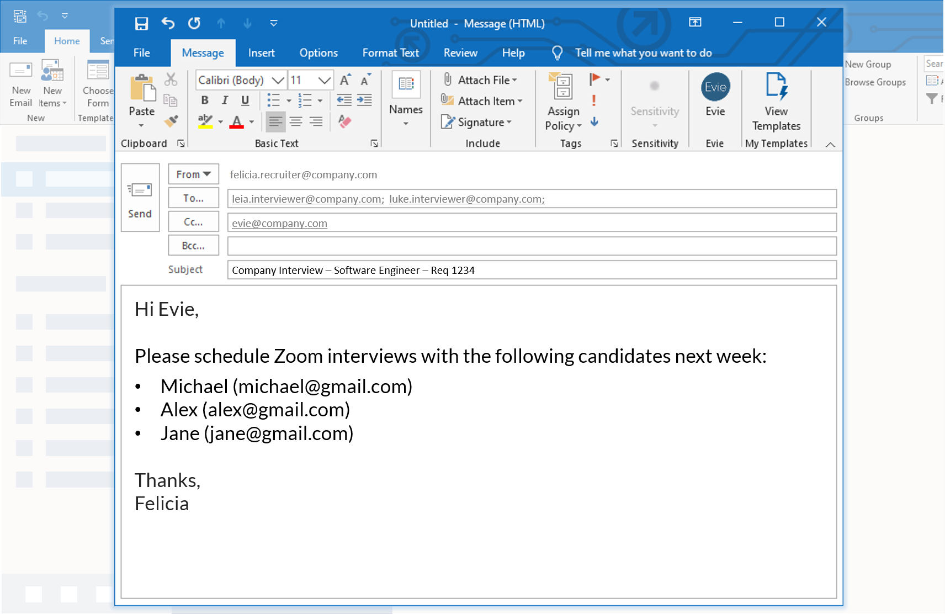Click the View Templates icon
This screenshot has width=945, height=614.
point(776,87)
